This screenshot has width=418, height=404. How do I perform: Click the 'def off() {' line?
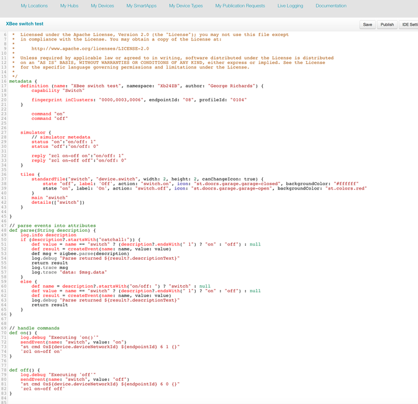pos(24,370)
